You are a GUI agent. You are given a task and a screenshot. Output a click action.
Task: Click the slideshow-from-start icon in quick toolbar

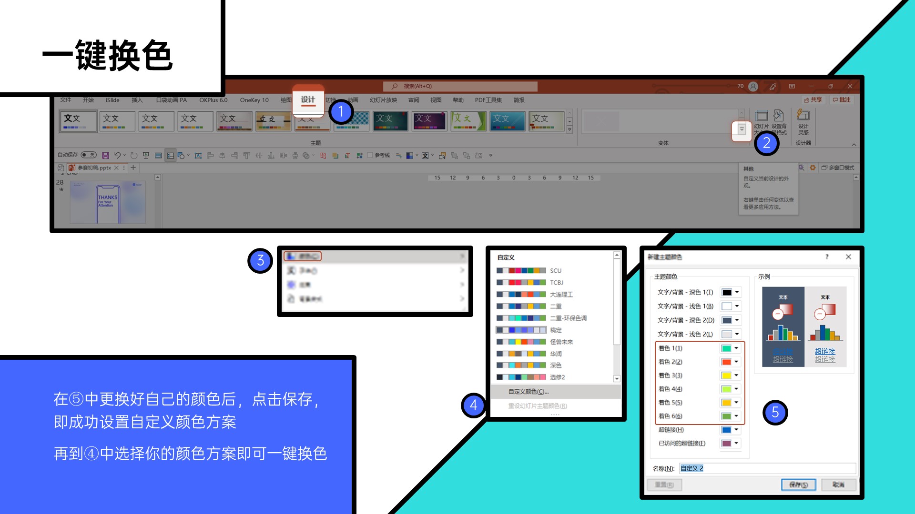(x=146, y=156)
